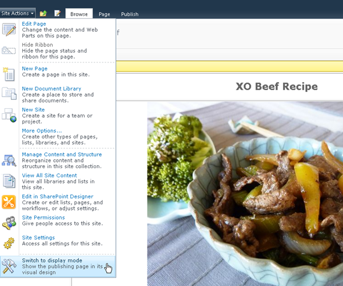The image size is (343, 286).
Task: Click the SharePoint Designer orange icon
Action: (x=9, y=202)
